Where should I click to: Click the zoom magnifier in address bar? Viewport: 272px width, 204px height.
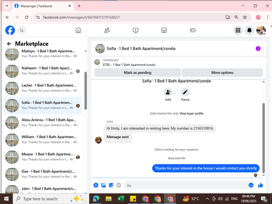(x=236, y=17)
